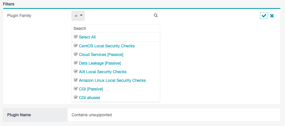Image resolution: width=285 pixels, height=126 pixels.
Task: Click the magnifier search icon
Action: pos(156,15)
